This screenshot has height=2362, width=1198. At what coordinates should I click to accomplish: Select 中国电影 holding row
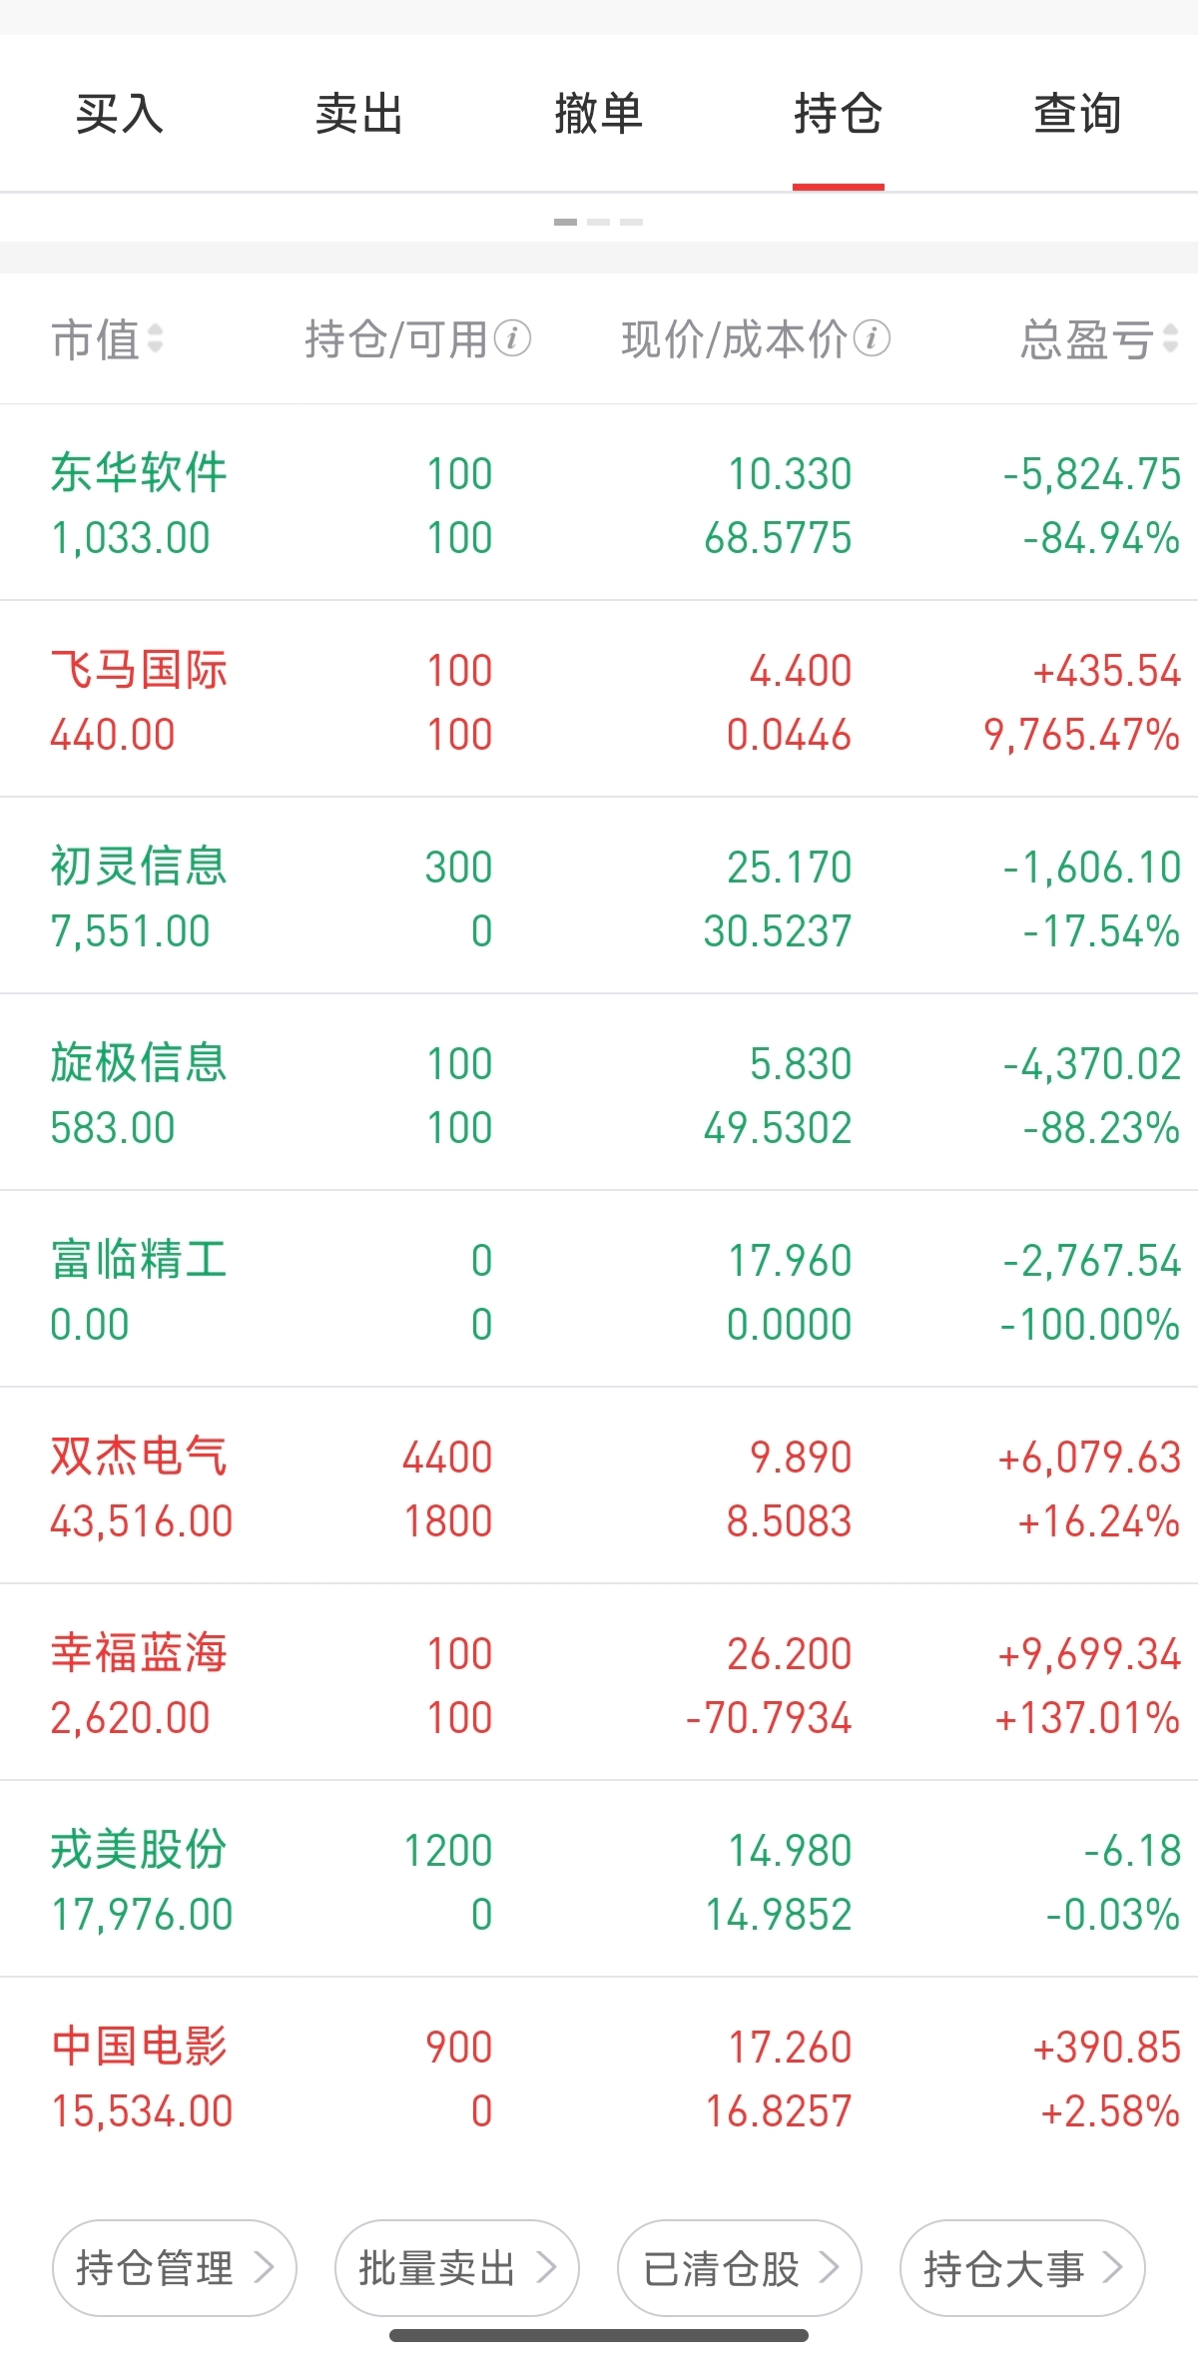pos(599,2077)
